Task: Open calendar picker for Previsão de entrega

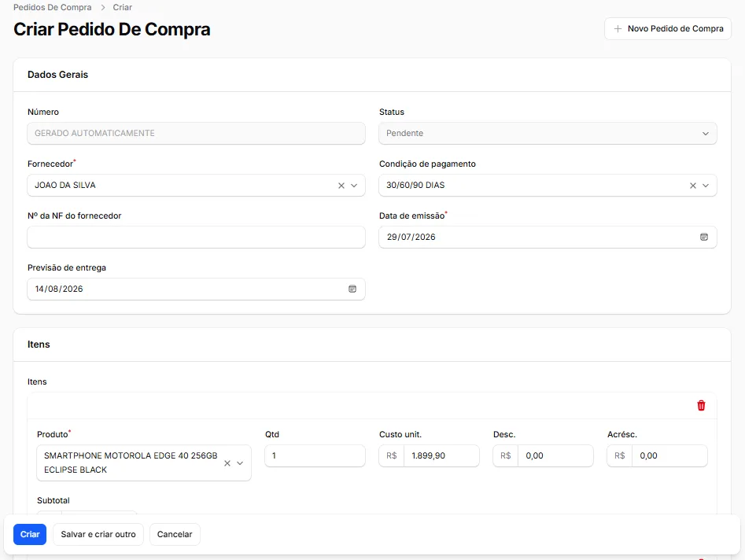Action: (x=352, y=289)
